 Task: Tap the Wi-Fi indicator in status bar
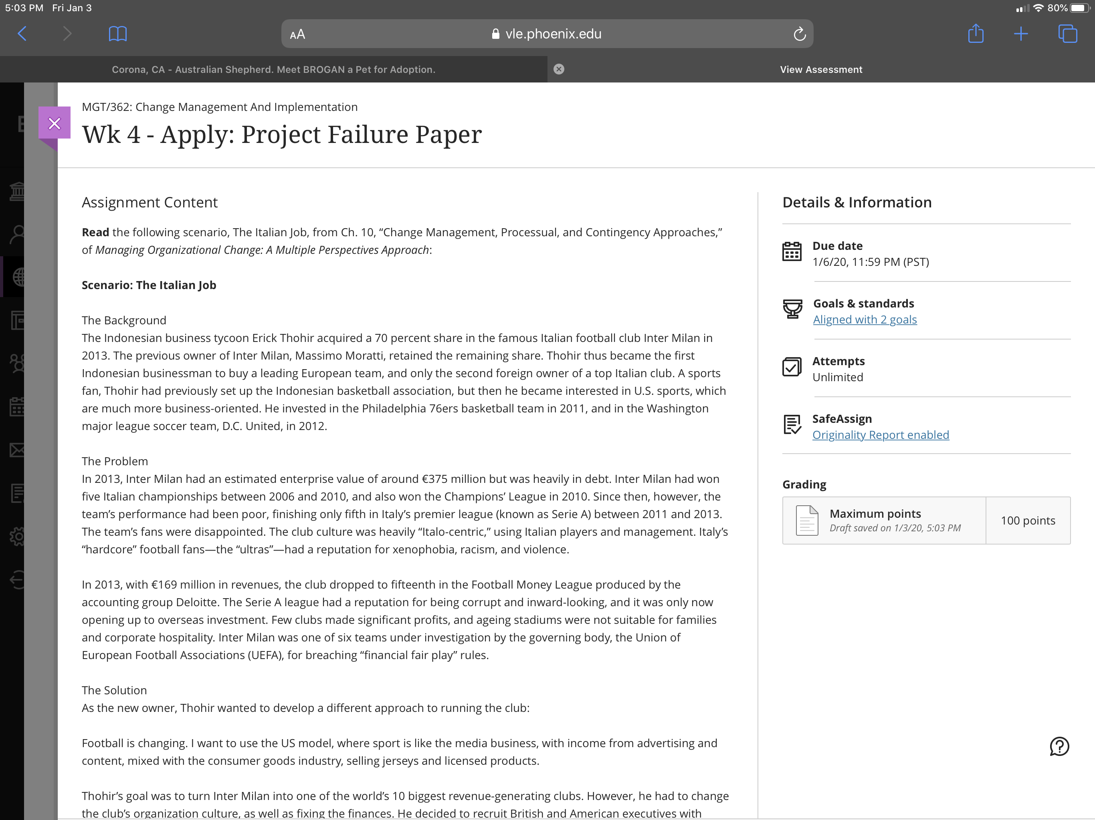click(x=1038, y=8)
